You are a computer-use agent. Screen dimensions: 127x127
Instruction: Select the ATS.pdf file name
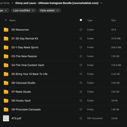coord(16,118)
